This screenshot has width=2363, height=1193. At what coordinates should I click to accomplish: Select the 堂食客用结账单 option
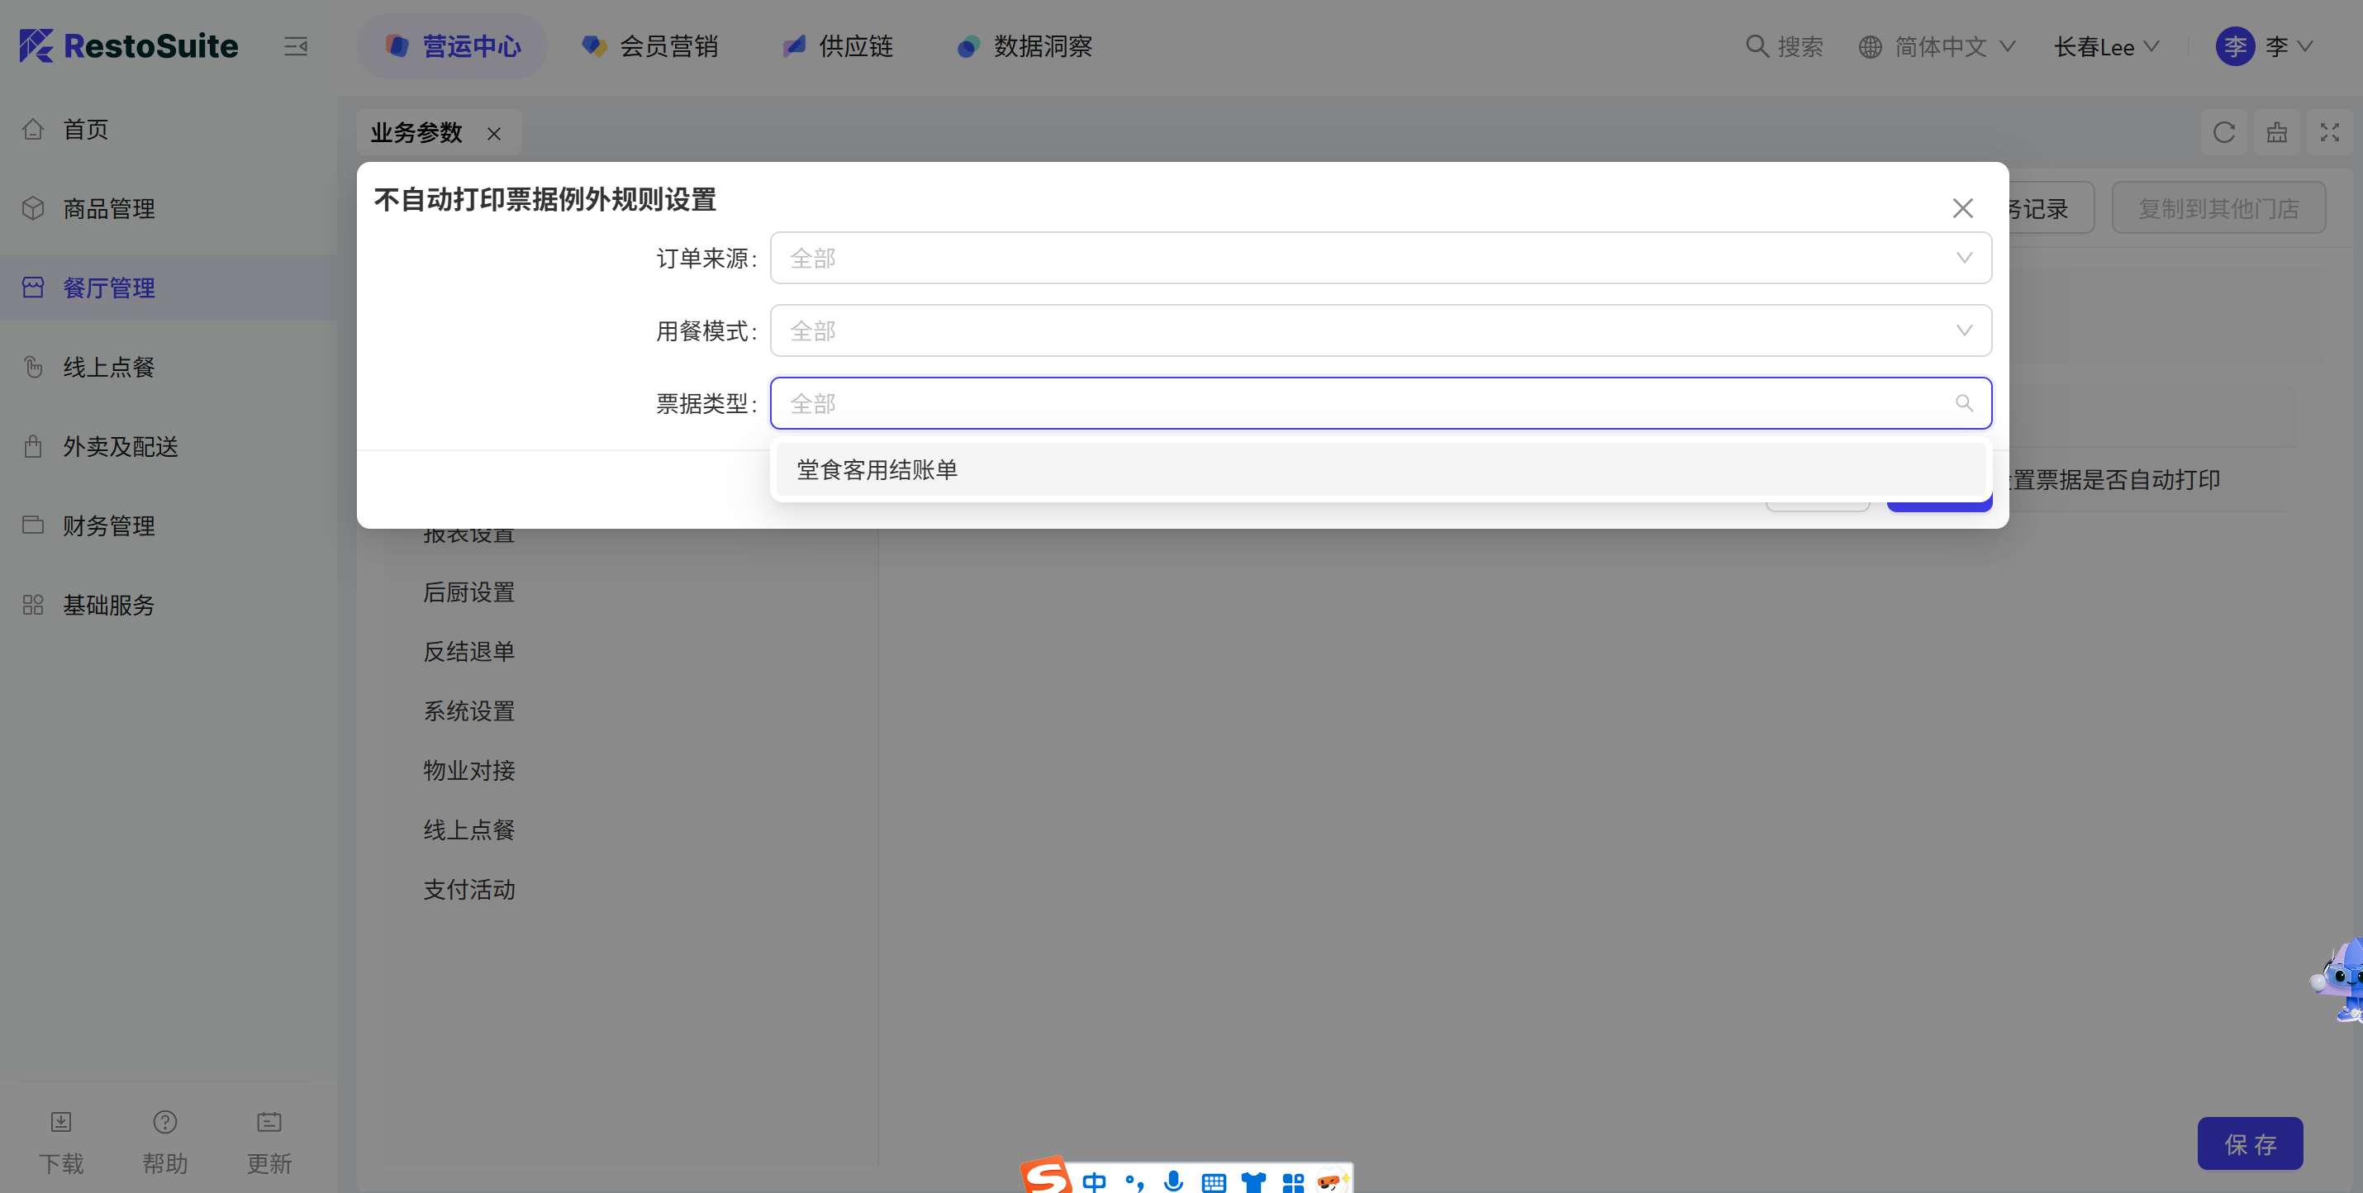(x=877, y=469)
